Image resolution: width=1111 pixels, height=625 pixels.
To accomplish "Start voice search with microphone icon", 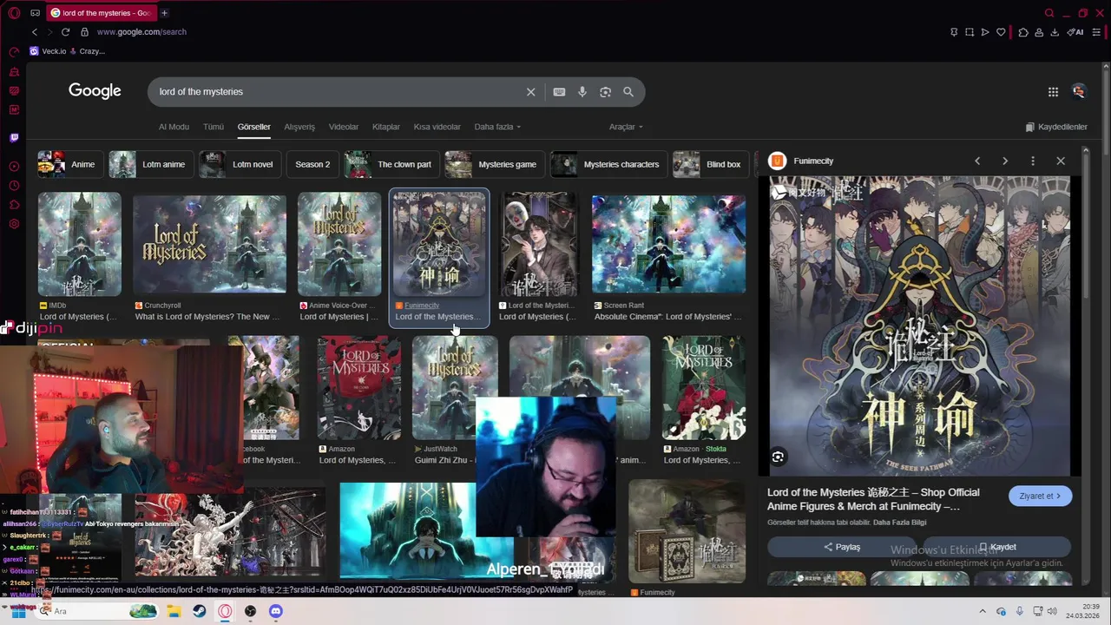I will [x=582, y=92].
